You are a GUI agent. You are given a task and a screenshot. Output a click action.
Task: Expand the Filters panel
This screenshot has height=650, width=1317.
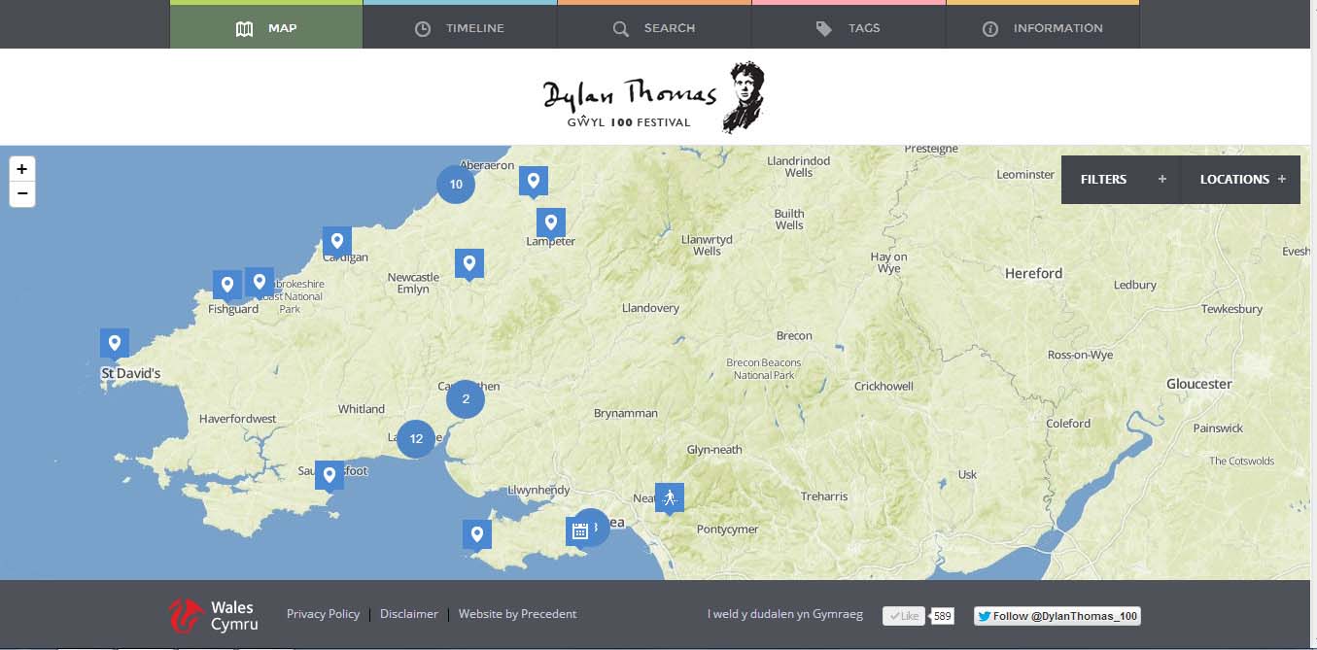coord(1120,180)
